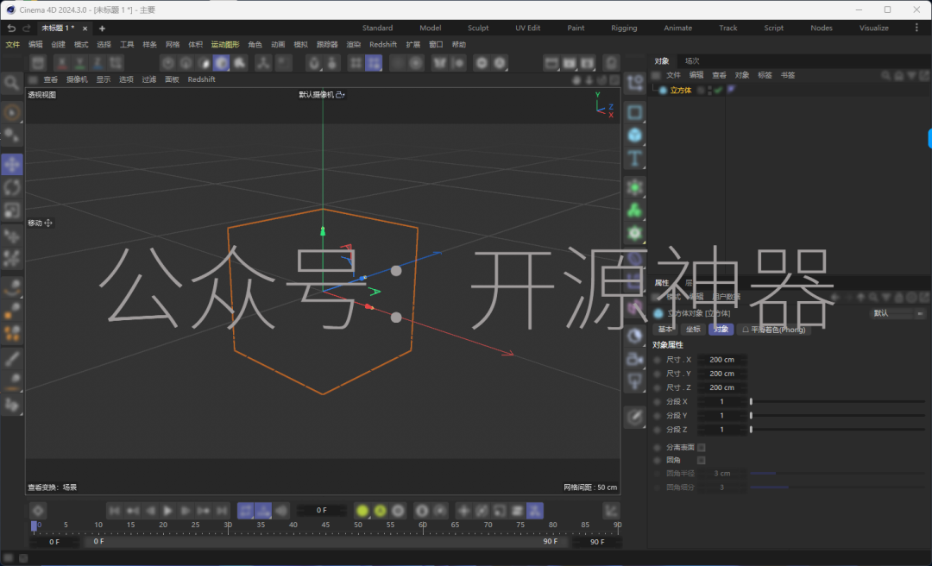Select the Move tool in the left toolbar
The width and height of the screenshot is (932, 566).
[12, 164]
